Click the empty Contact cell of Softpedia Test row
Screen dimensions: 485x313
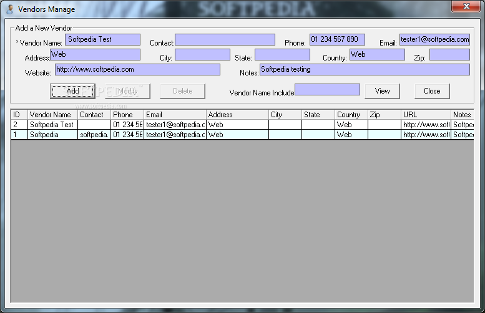tap(94, 125)
